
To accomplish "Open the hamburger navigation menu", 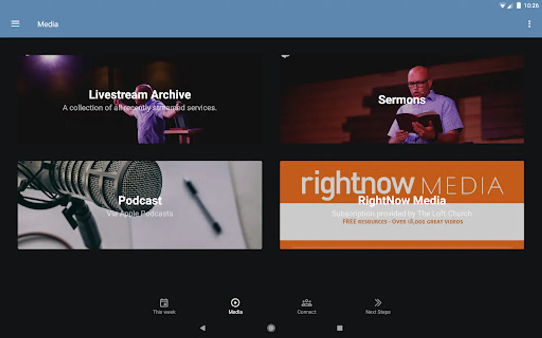I will 15,24.
